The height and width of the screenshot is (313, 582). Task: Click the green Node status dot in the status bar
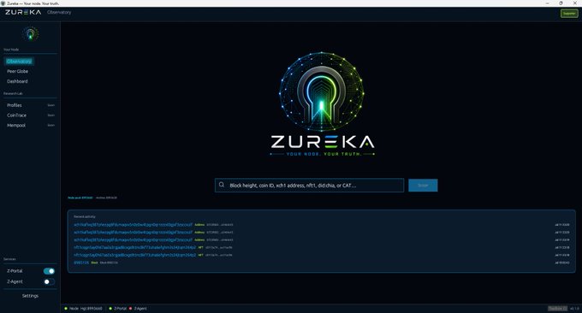(66, 309)
